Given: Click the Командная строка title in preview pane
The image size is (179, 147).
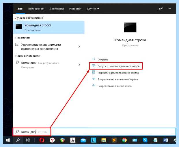Looking at the screenshot, I should click(x=130, y=40).
